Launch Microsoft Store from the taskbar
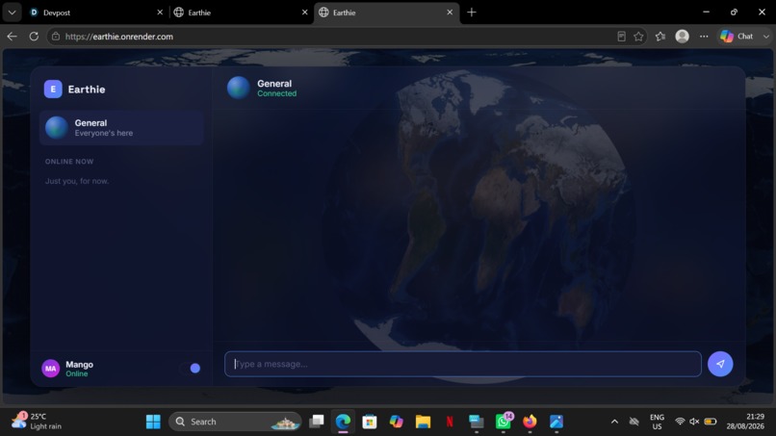 370,422
